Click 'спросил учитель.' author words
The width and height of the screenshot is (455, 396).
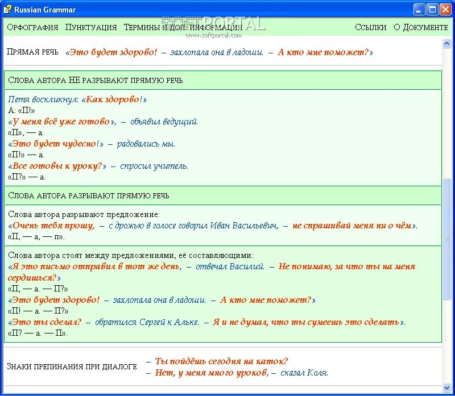click(x=154, y=166)
